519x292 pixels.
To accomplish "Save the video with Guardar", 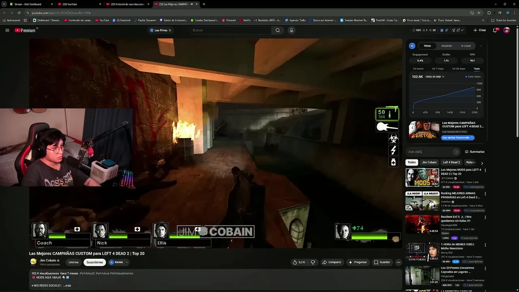I will pyautogui.click(x=382, y=262).
